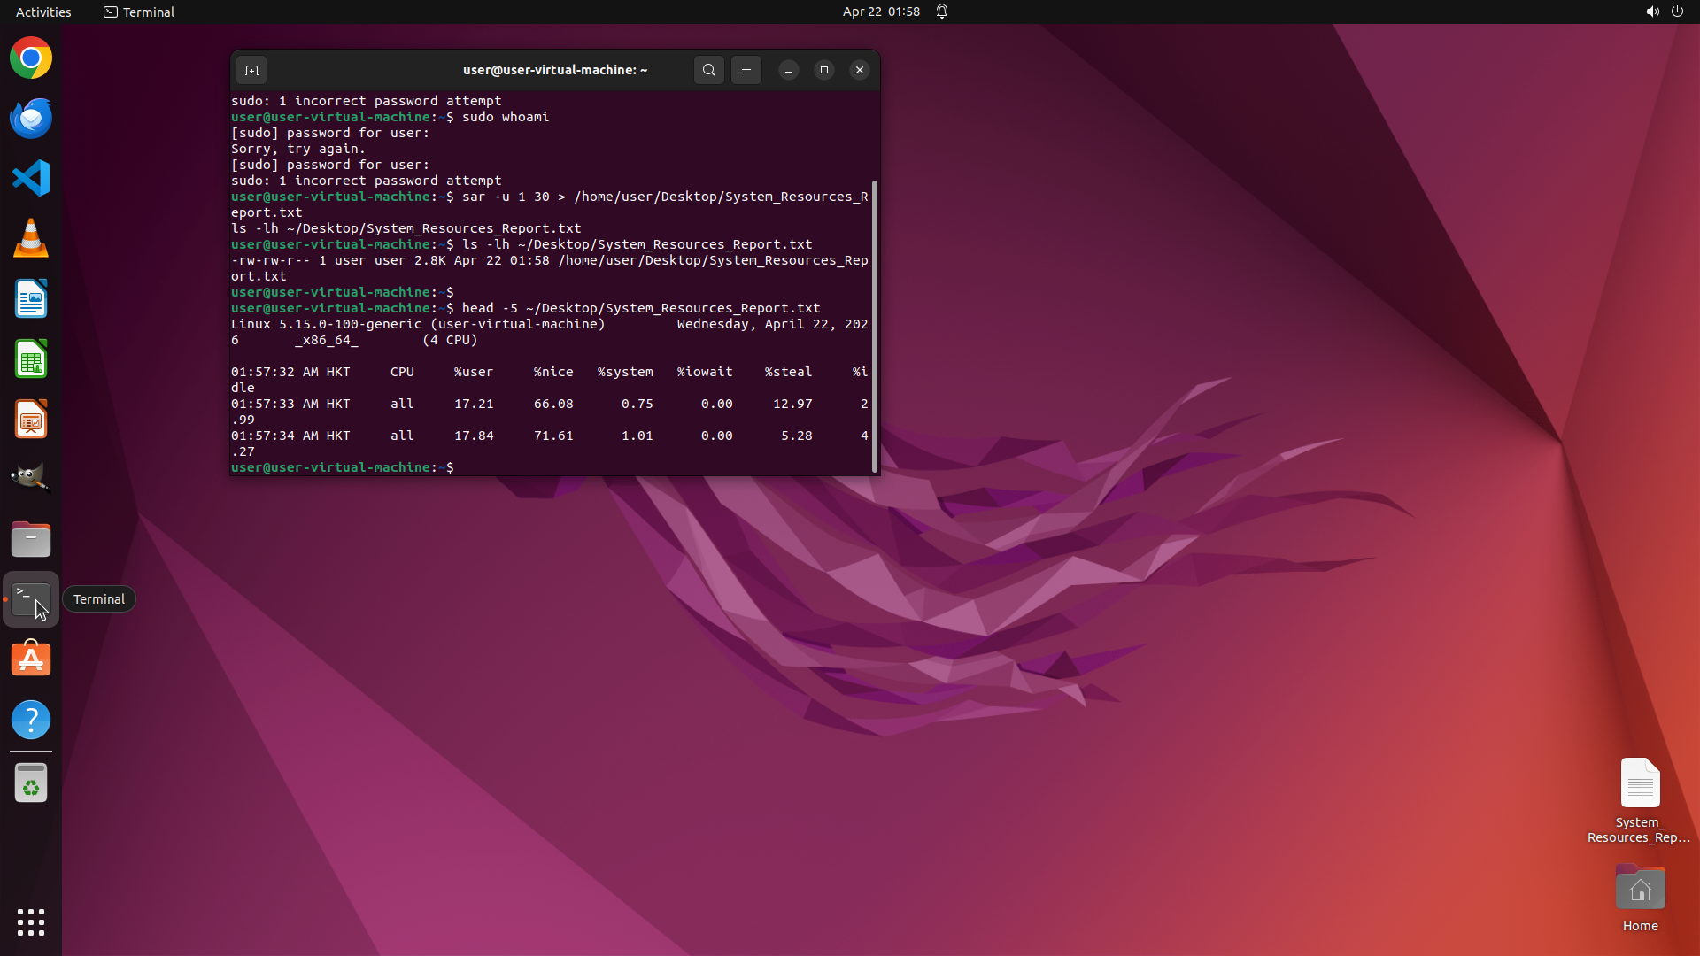
Task: Open the clock and calendar menu
Action: point(880,12)
